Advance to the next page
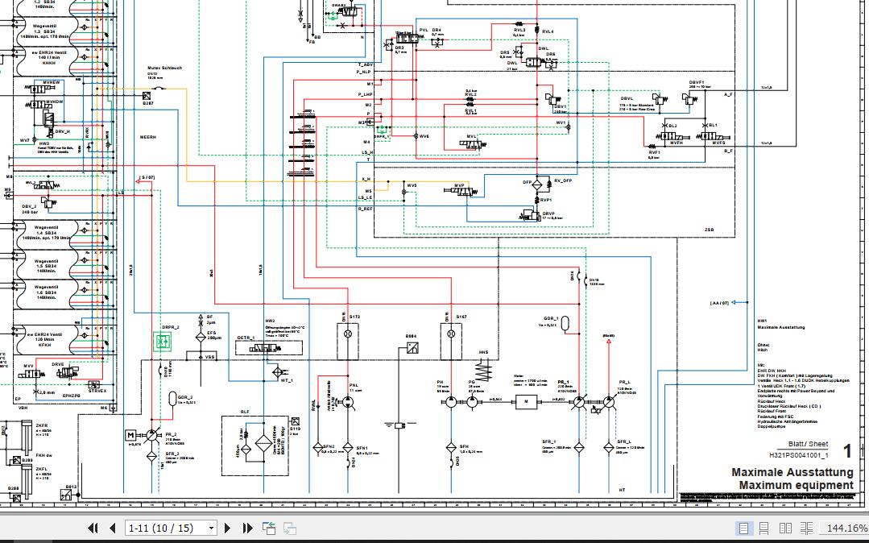Viewport: 869px width, 543px height. point(227,528)
